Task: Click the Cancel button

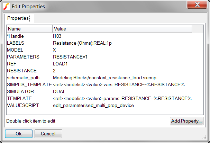Action: pos(48,134)
